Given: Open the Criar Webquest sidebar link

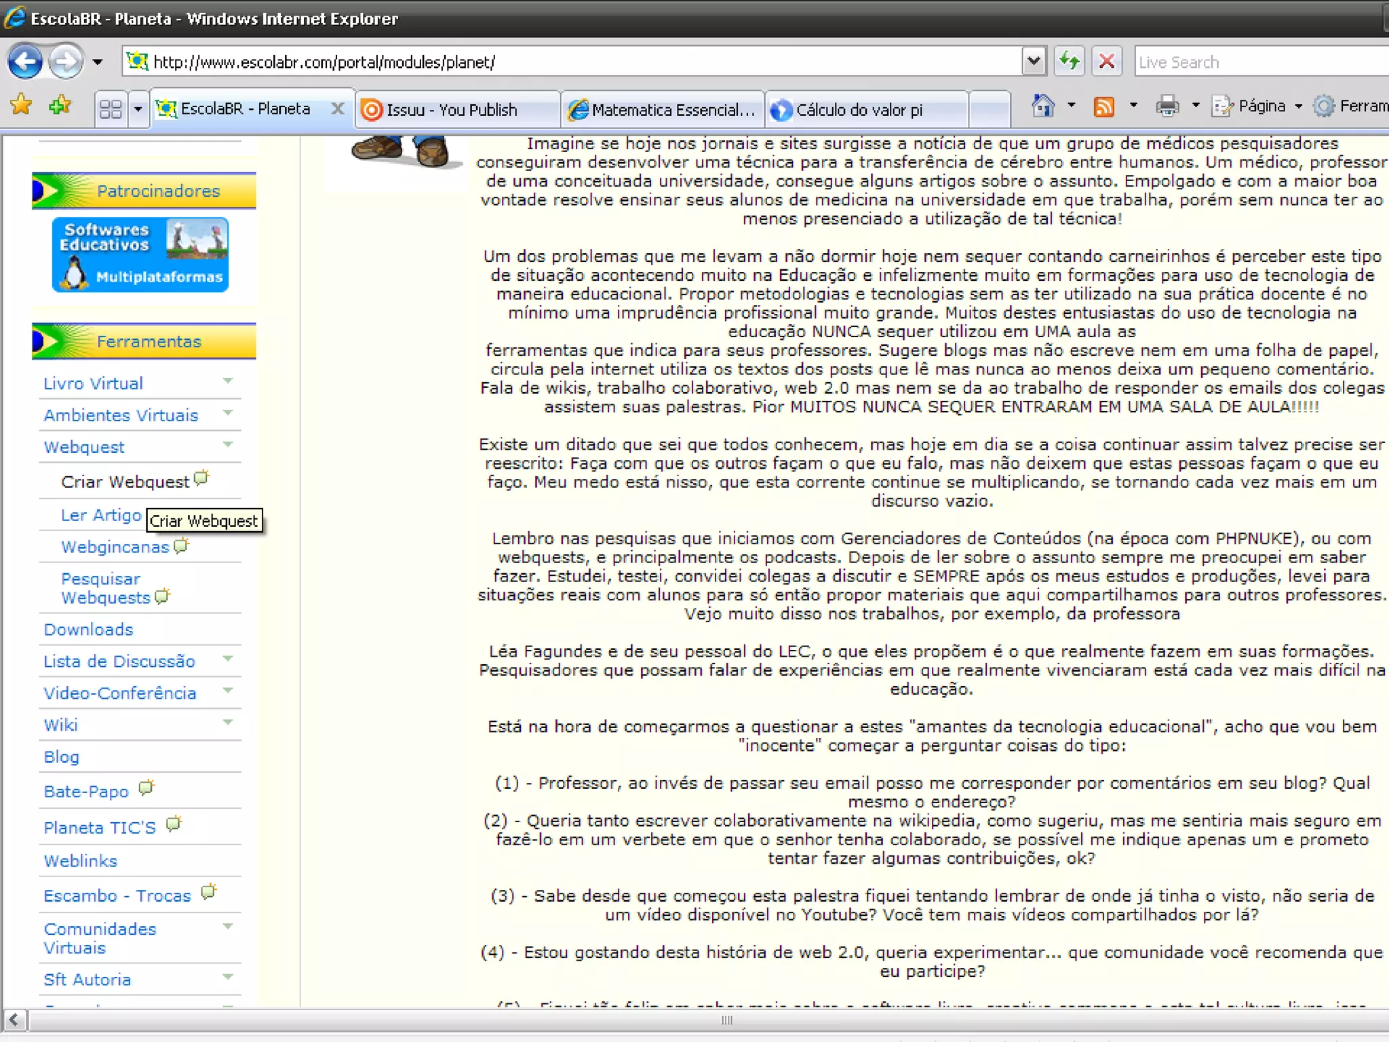Looking at the screenshot, I should point(125,482).
